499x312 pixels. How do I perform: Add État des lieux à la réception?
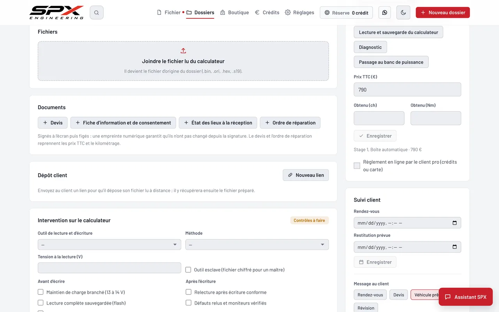click(218, 123)
